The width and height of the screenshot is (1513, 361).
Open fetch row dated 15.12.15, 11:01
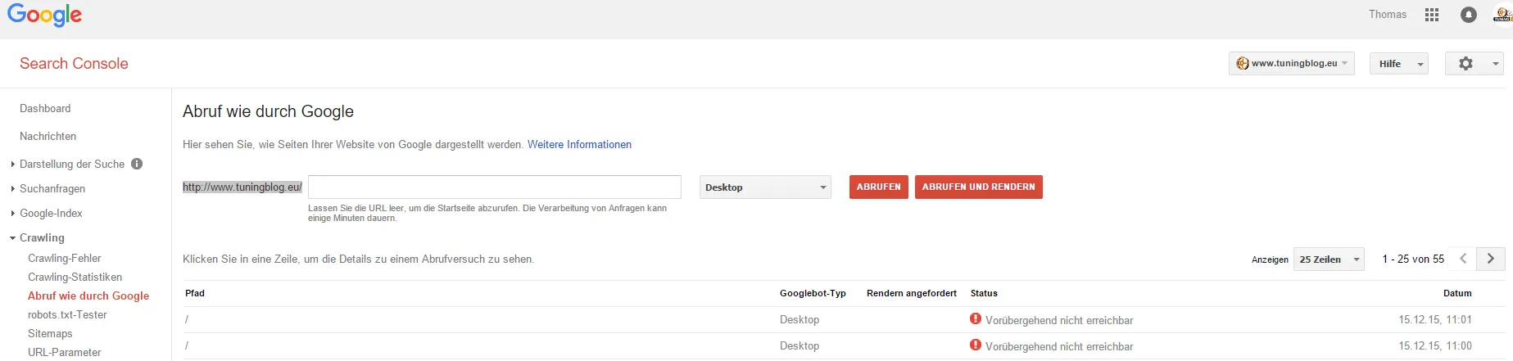click(x=844, y=319)
